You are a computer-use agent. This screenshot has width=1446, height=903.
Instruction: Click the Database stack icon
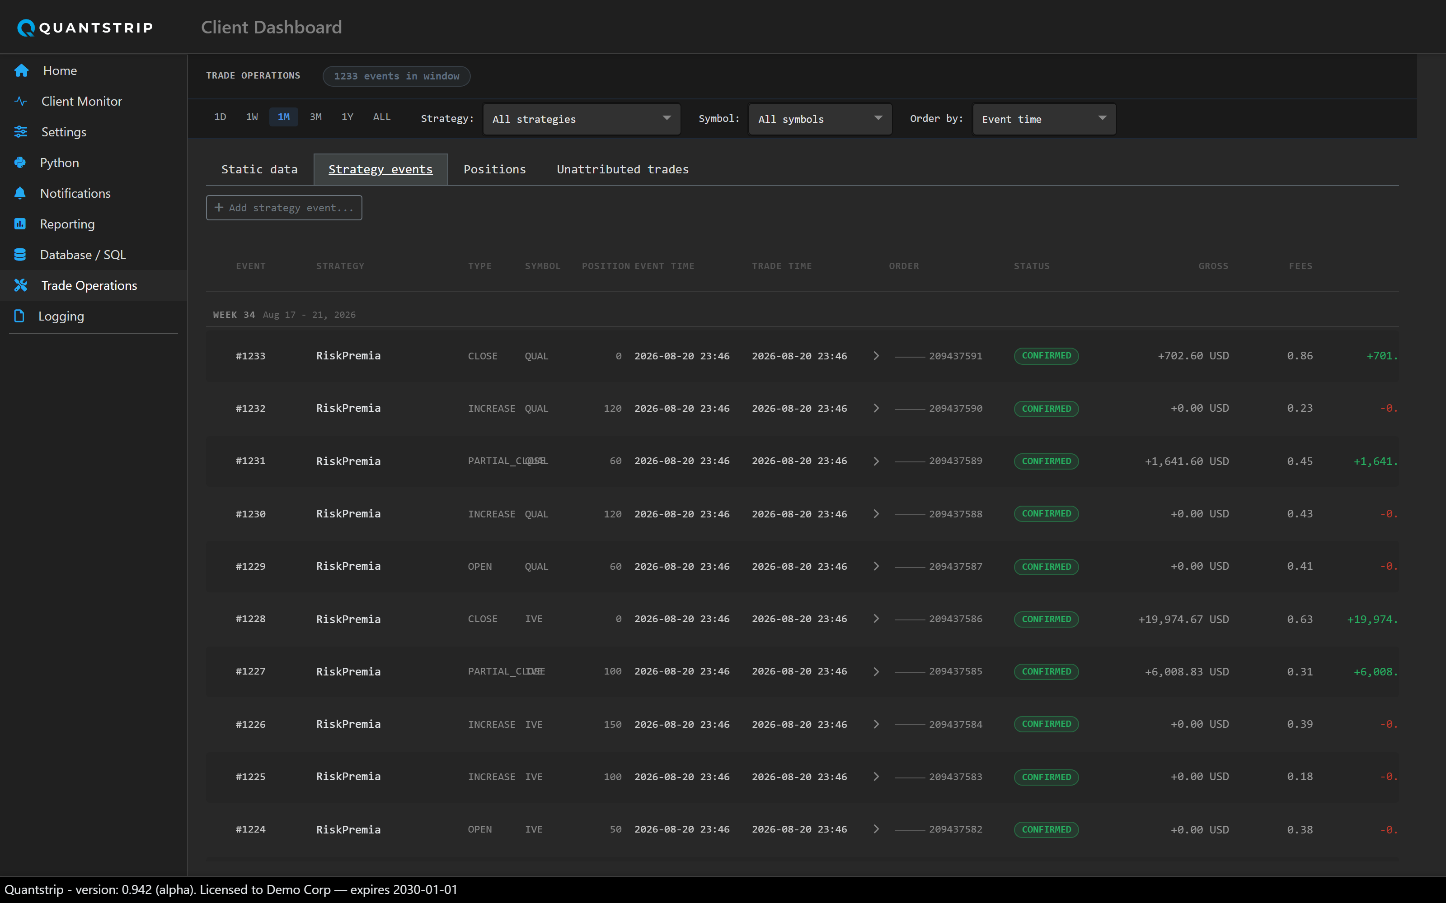pos(20,254)
